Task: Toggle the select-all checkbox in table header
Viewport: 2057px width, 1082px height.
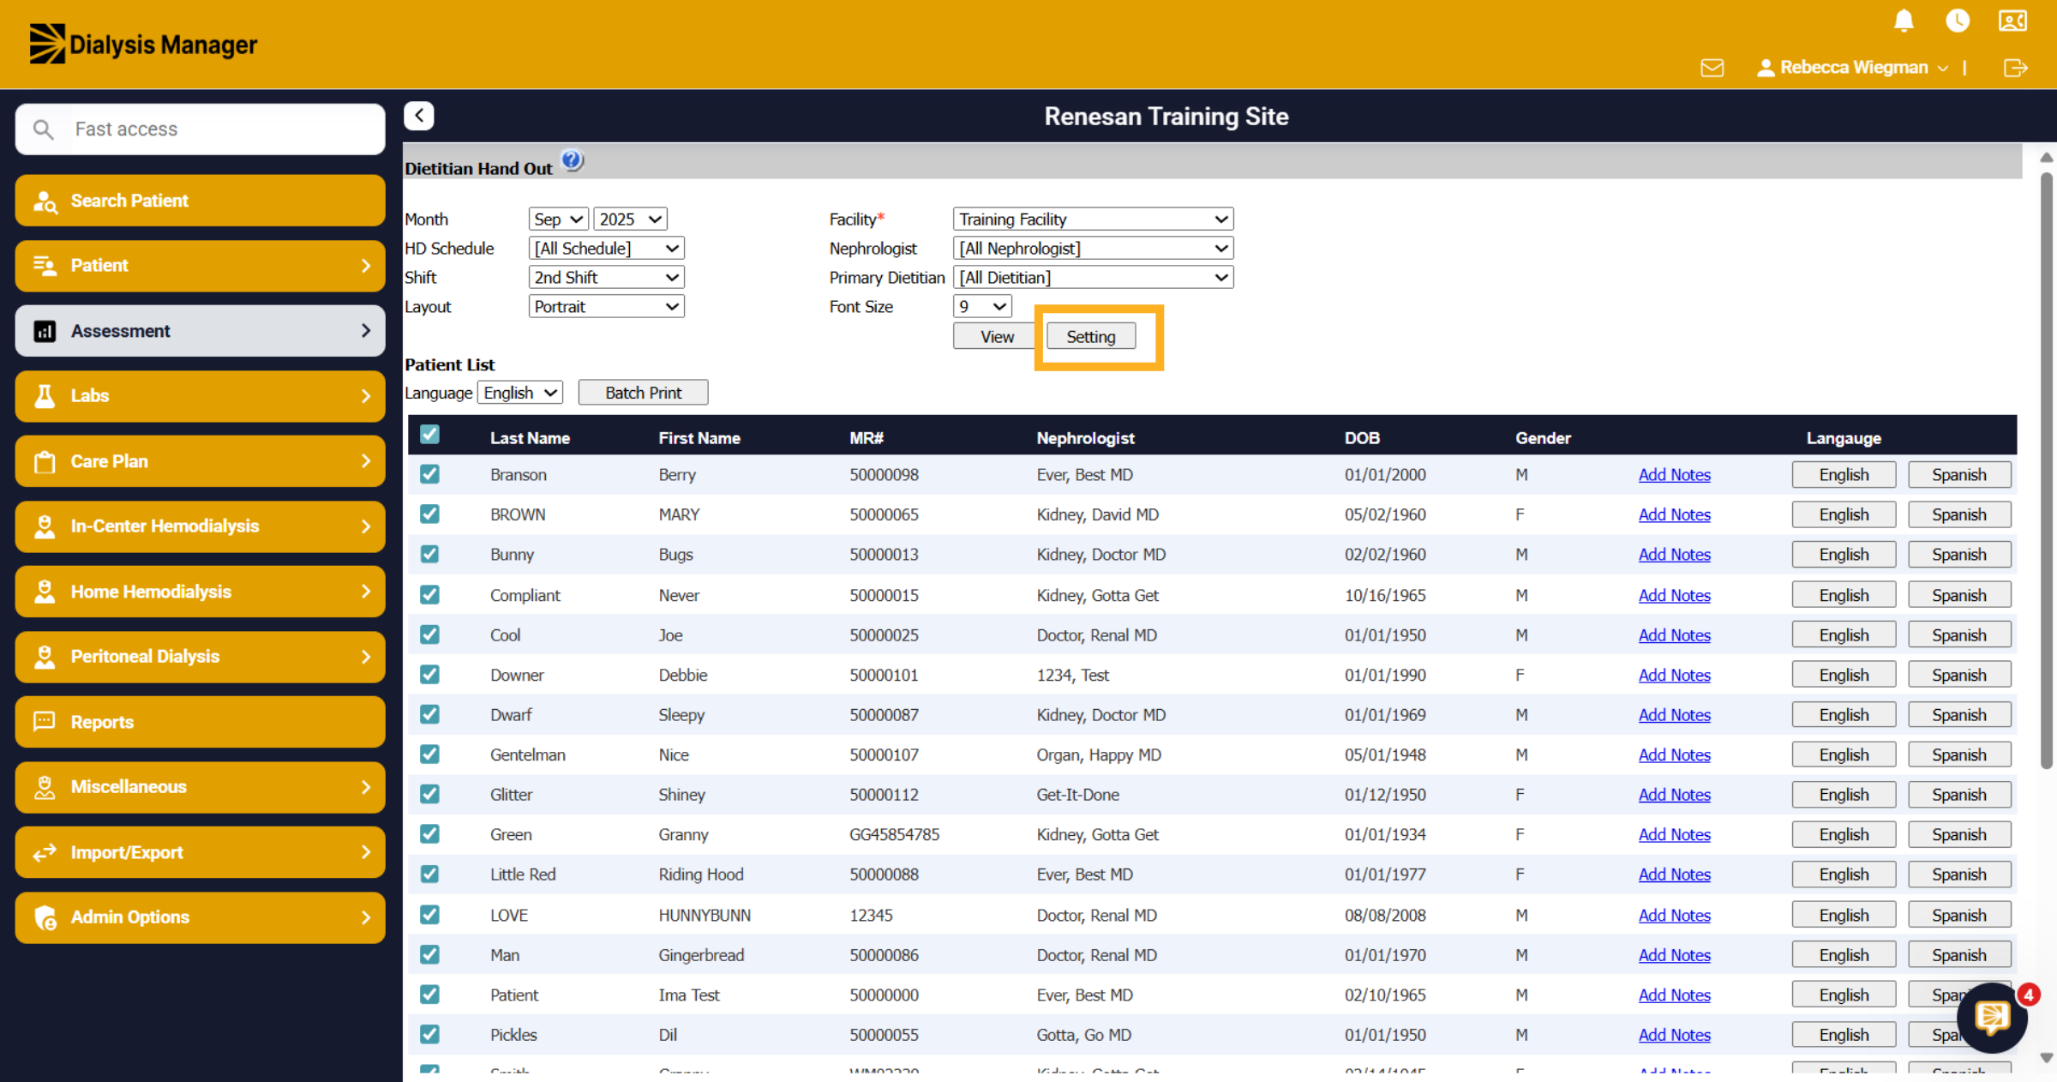Action: point(429,436)
